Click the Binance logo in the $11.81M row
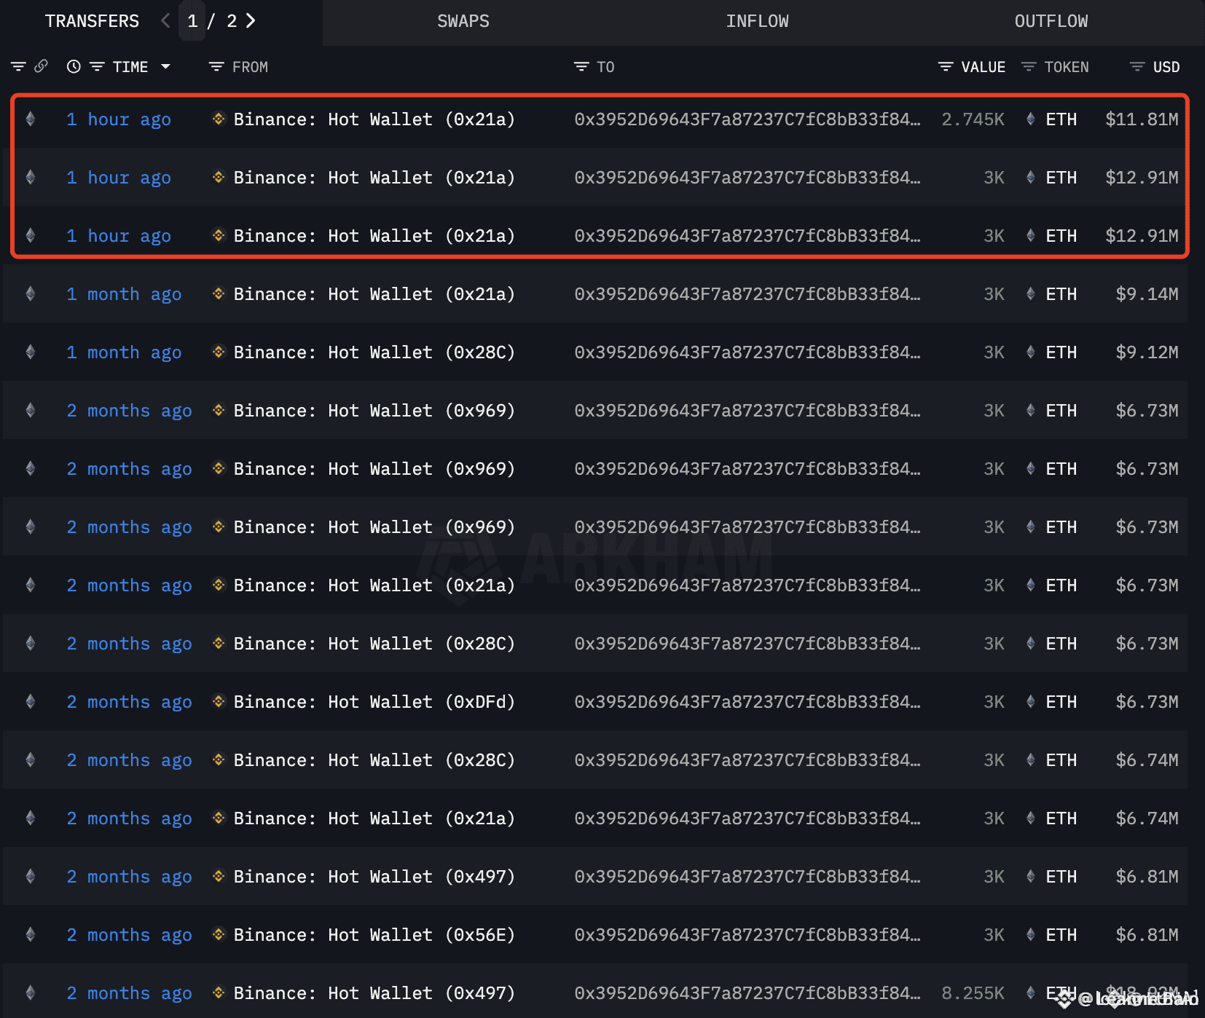The height and width of the screenshot is (1018, 1205). tap(219, 119)
